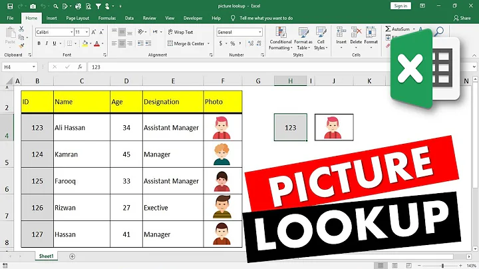Add a new sheet with the plus icon
Screen dimensions: 479x269
[x=72, y=256]
